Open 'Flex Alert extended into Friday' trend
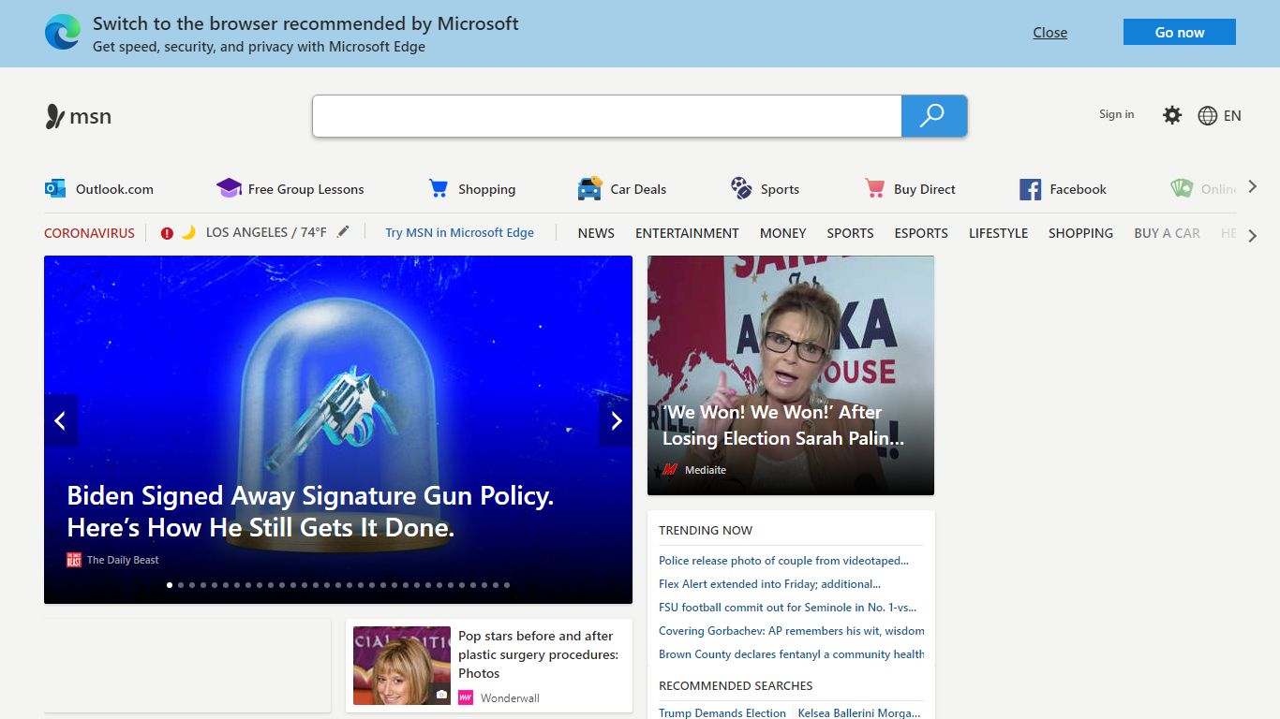Image resolution: width=1280 pixels, height=719 pixels. 769,584
